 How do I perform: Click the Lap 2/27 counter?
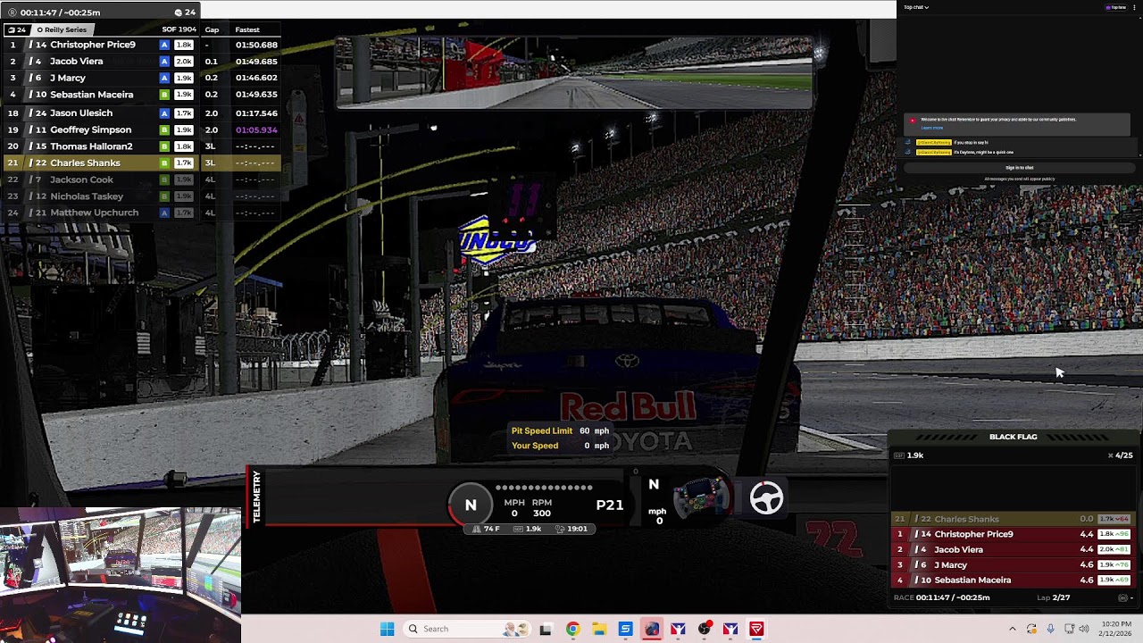pyautogui.click(x=1053, y=597)
